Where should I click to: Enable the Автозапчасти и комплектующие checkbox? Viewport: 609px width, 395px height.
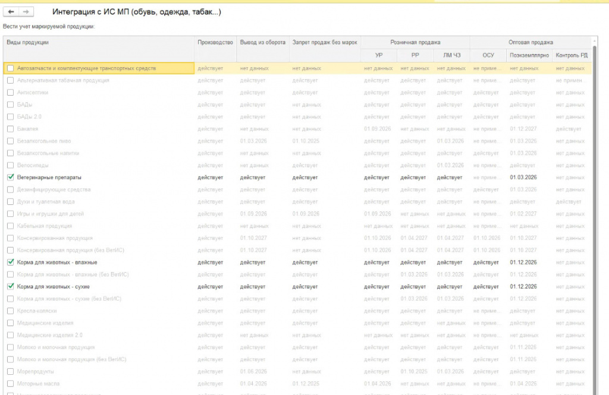11,68
